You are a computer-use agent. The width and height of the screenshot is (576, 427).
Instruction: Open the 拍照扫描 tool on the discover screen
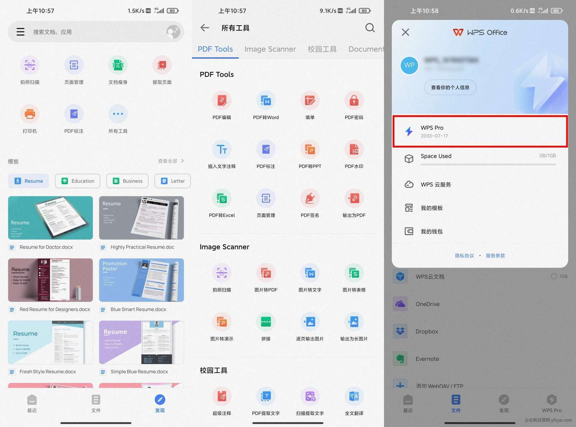pyautogui.click(x=30, y=70)
